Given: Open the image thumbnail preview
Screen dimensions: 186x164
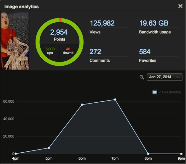Looking at the screenshot, I should pyautogui.click(x=15, y=41).
